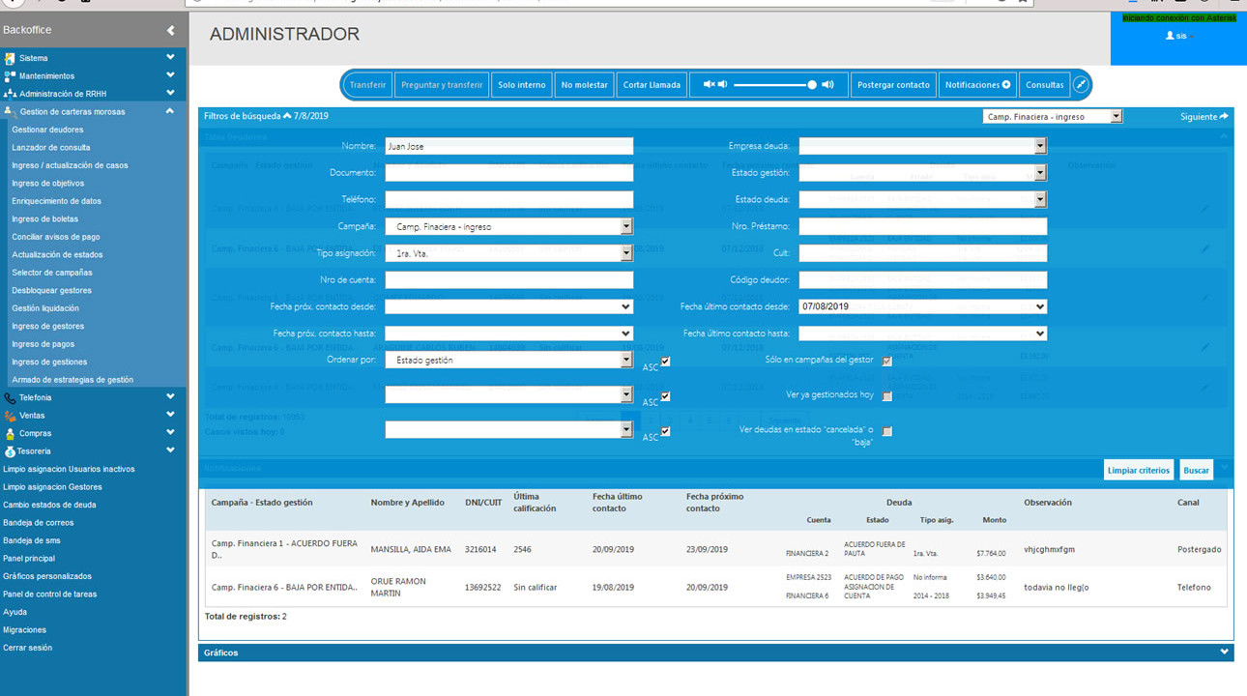The height and width of the screenshot is (696, 1247).
Task: Click the Administración de RRHH icon
Action: (10, 94)
